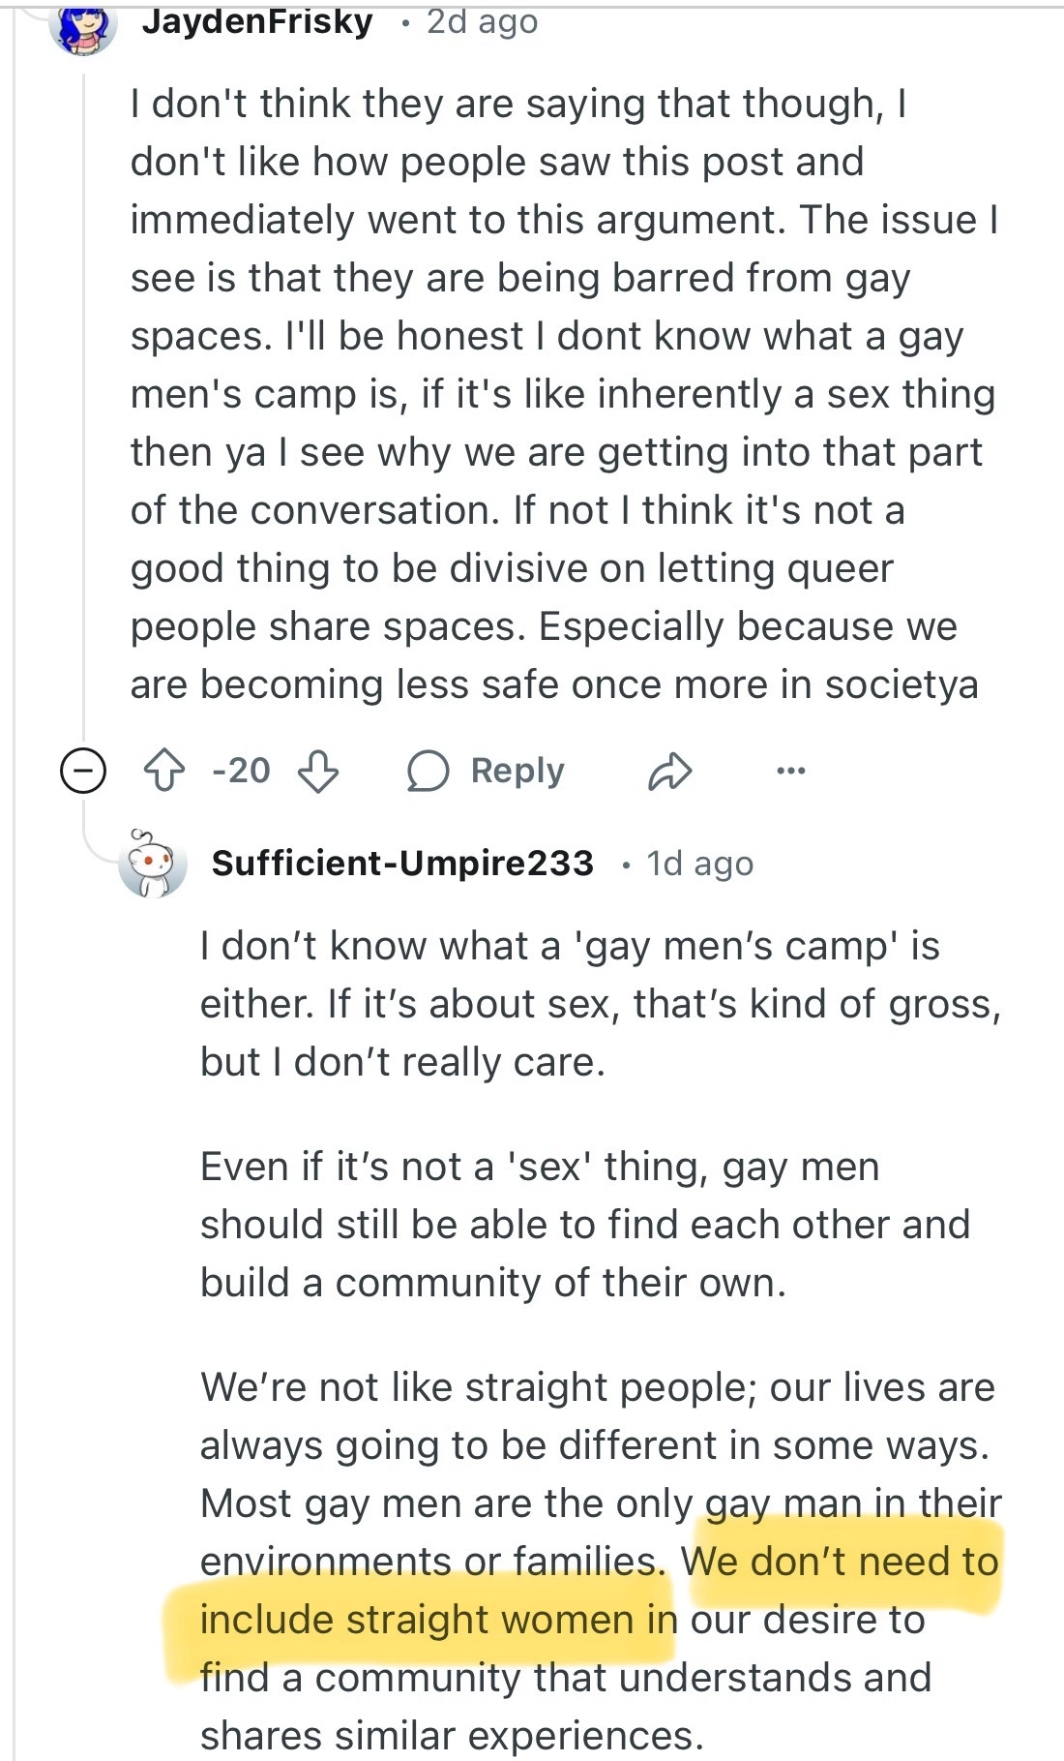Tap JaydenFrisky's comment text body
The image size is (1064, 1761).
(x=561, y=394)
